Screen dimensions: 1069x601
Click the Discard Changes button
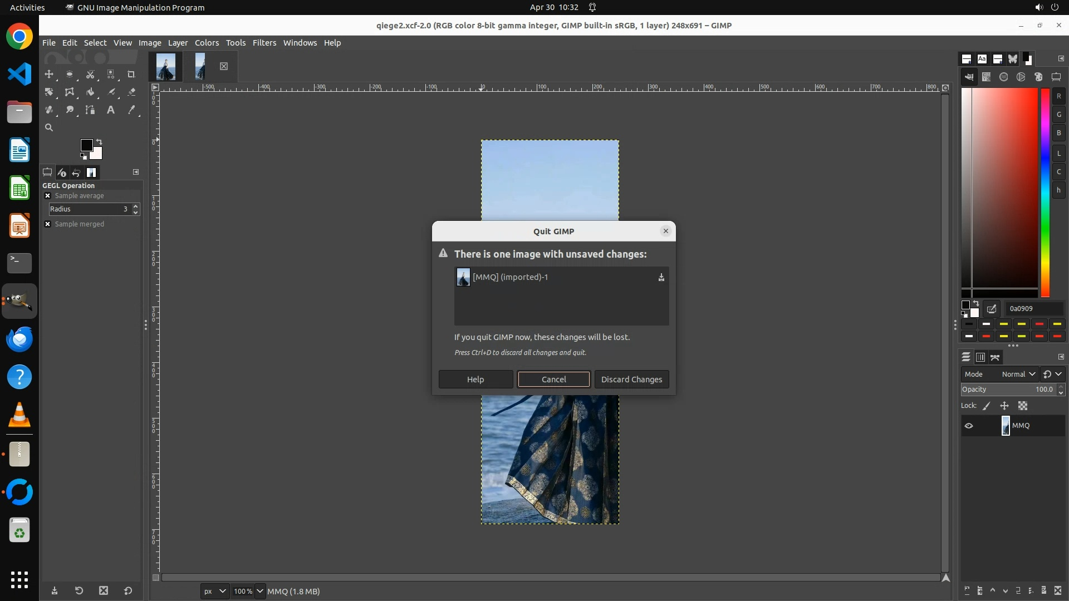tap(631, 379)
